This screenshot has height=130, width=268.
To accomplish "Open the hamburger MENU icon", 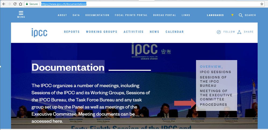I will tap(21, 13).
